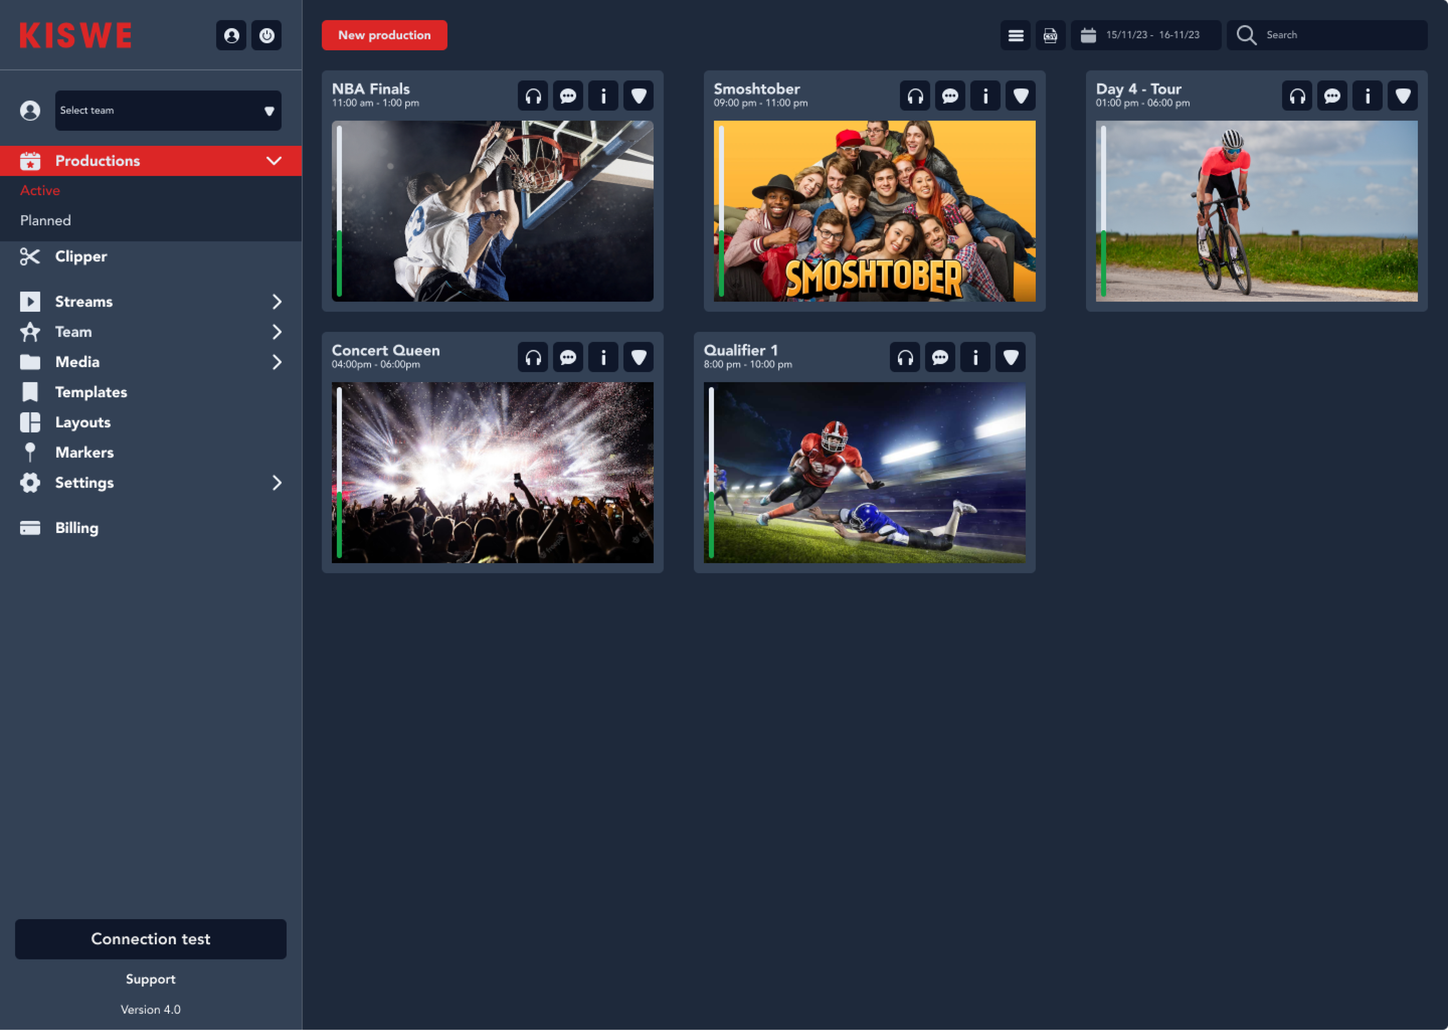Image resolution: width=1448 pixels, height=1030 pixels.
Task: Open the Settings menu item
Action: 84,483
